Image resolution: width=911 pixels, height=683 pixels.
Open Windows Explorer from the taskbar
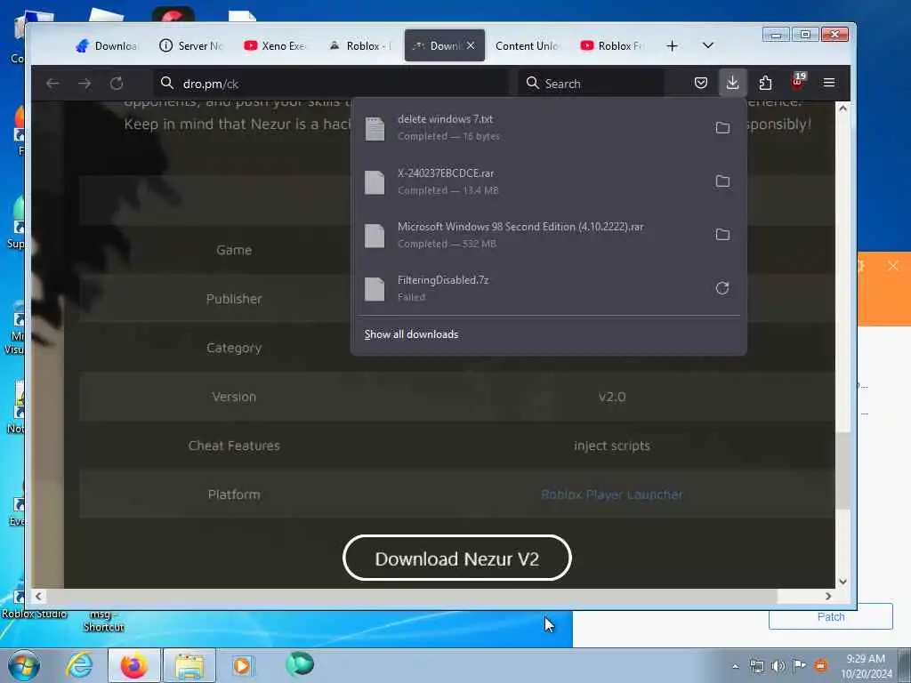(x=189, y=665)
